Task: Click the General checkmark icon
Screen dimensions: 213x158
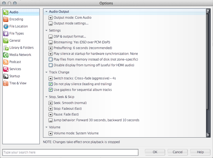Action: coord(6,40)
